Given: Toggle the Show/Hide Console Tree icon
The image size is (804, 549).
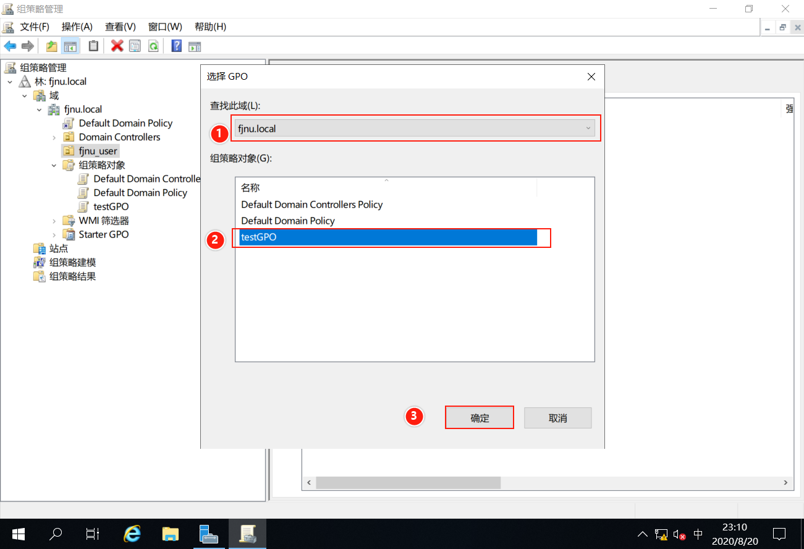Looking at the screenshot, I should (x=70, y=46).
